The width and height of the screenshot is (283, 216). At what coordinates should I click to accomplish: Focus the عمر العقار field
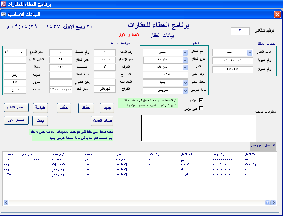tap(61, 60)
